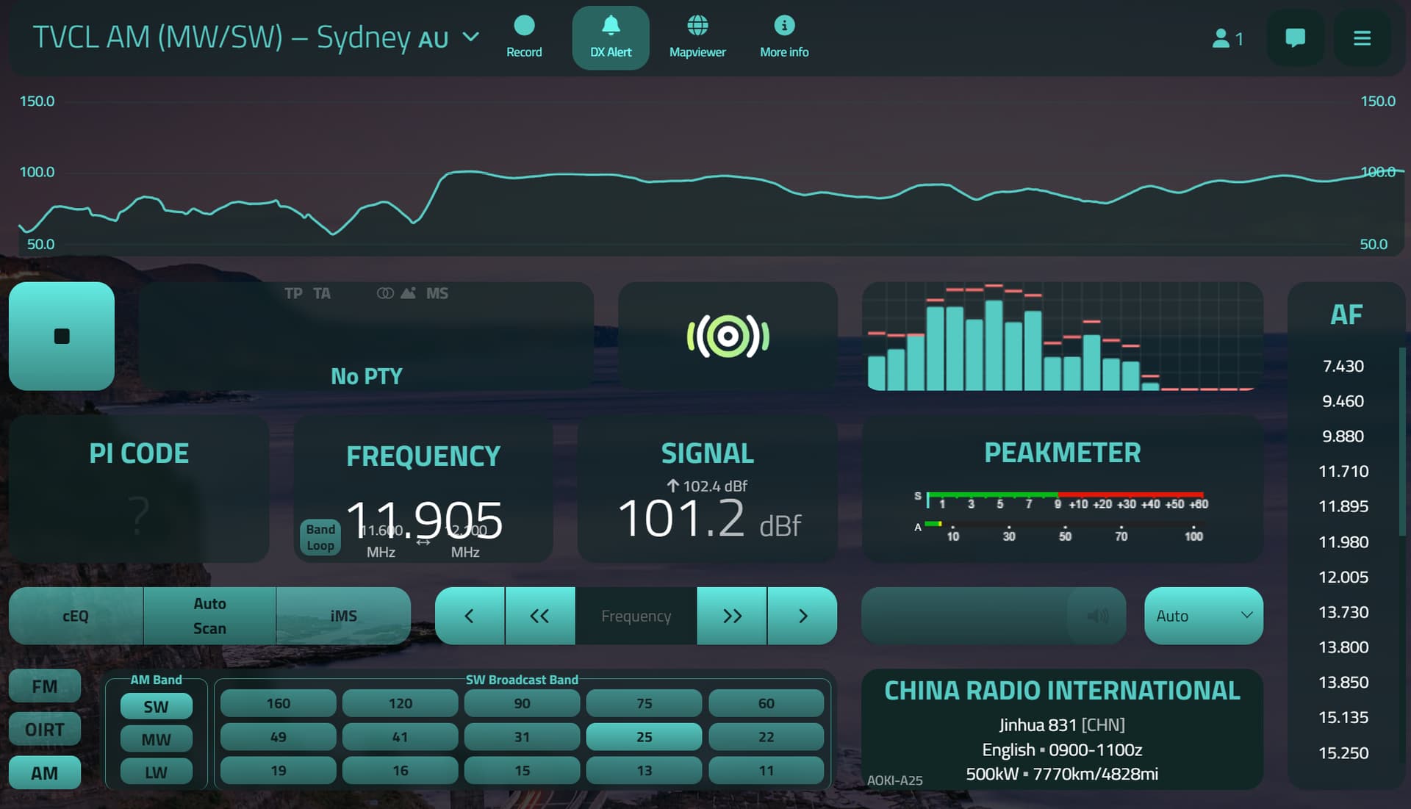Toggle the Band Loop option
Viewport: 1411px width, 809px height.
(x=320, y=537)
